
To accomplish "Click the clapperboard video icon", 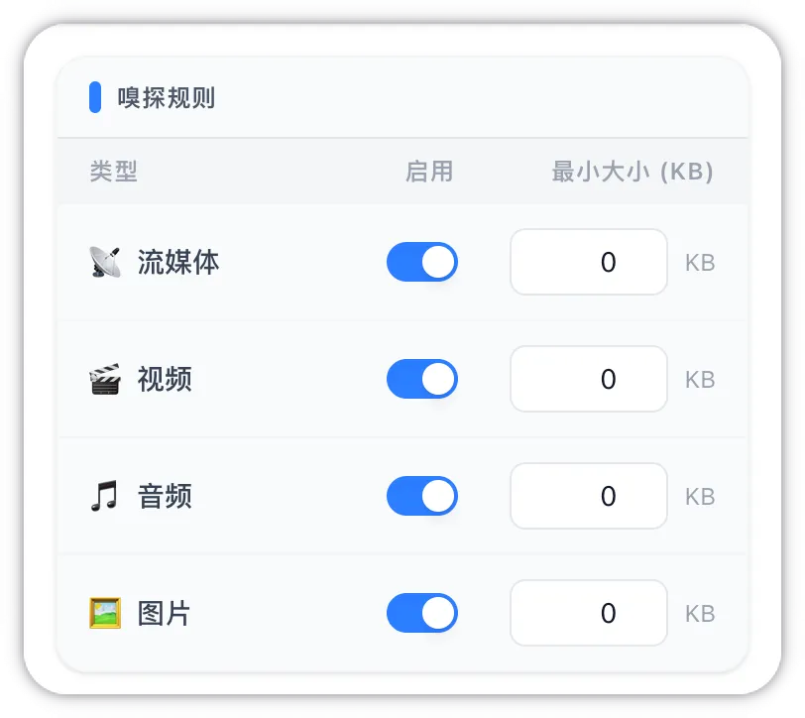I will click(105, 379).
